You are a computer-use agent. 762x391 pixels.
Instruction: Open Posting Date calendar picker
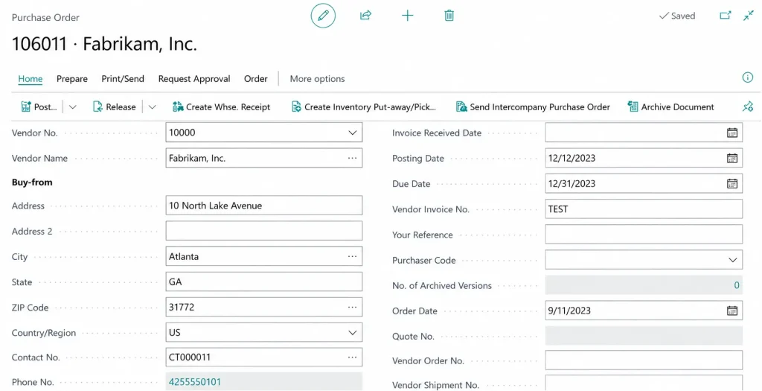732,158
